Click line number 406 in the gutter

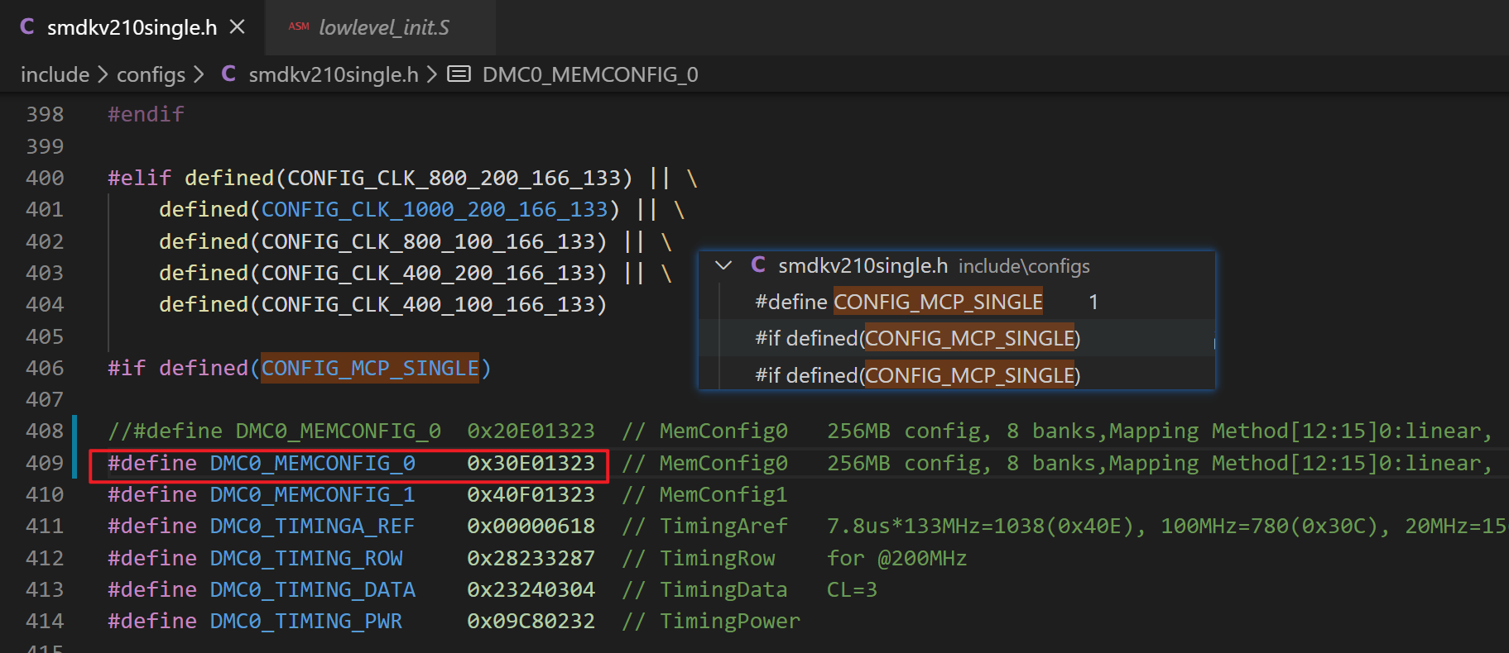[45, 368]
